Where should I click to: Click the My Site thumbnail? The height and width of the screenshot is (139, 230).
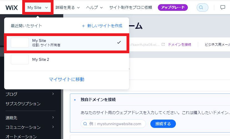pyautogui.click(x=20, y=42)
